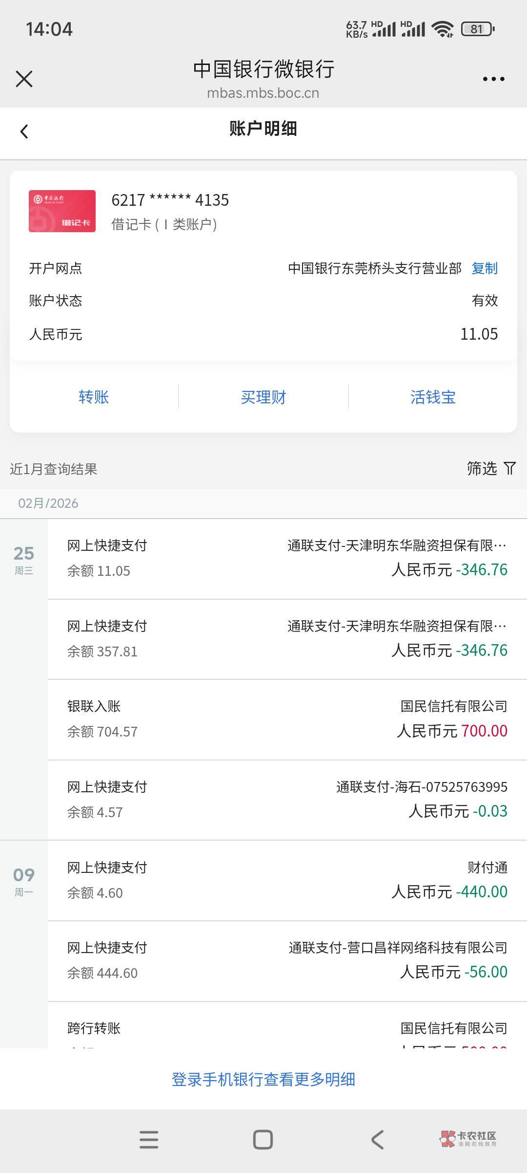Tap the Android recent apps menu icon
Screen dimensions: 527x1173
point(149,1140)
